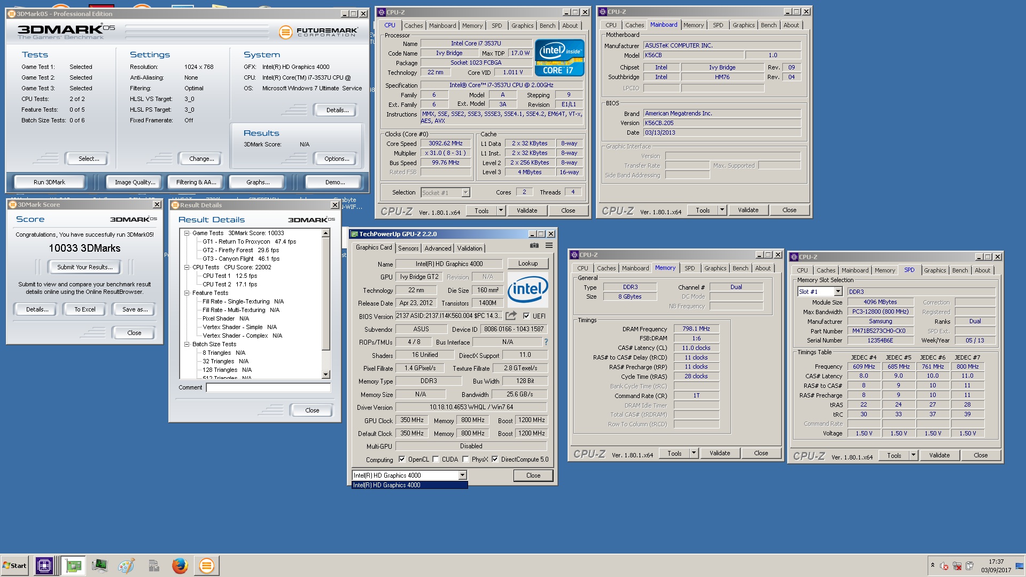Open Graphics tab in CPU-Z SPD window

(x=935, y=270)
